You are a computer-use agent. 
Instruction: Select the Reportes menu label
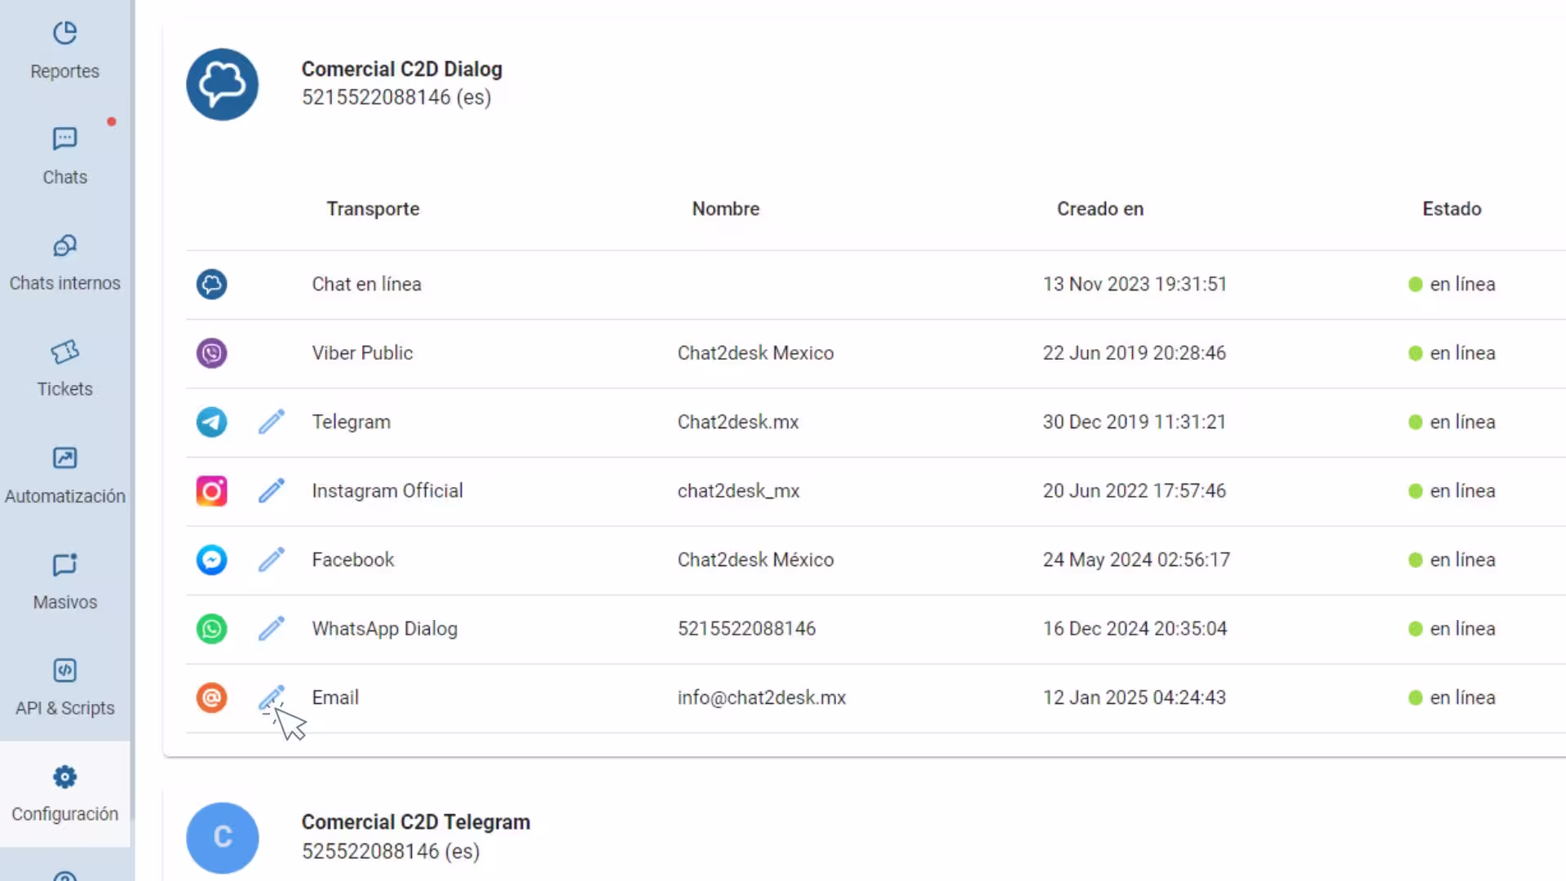(65, 72)
